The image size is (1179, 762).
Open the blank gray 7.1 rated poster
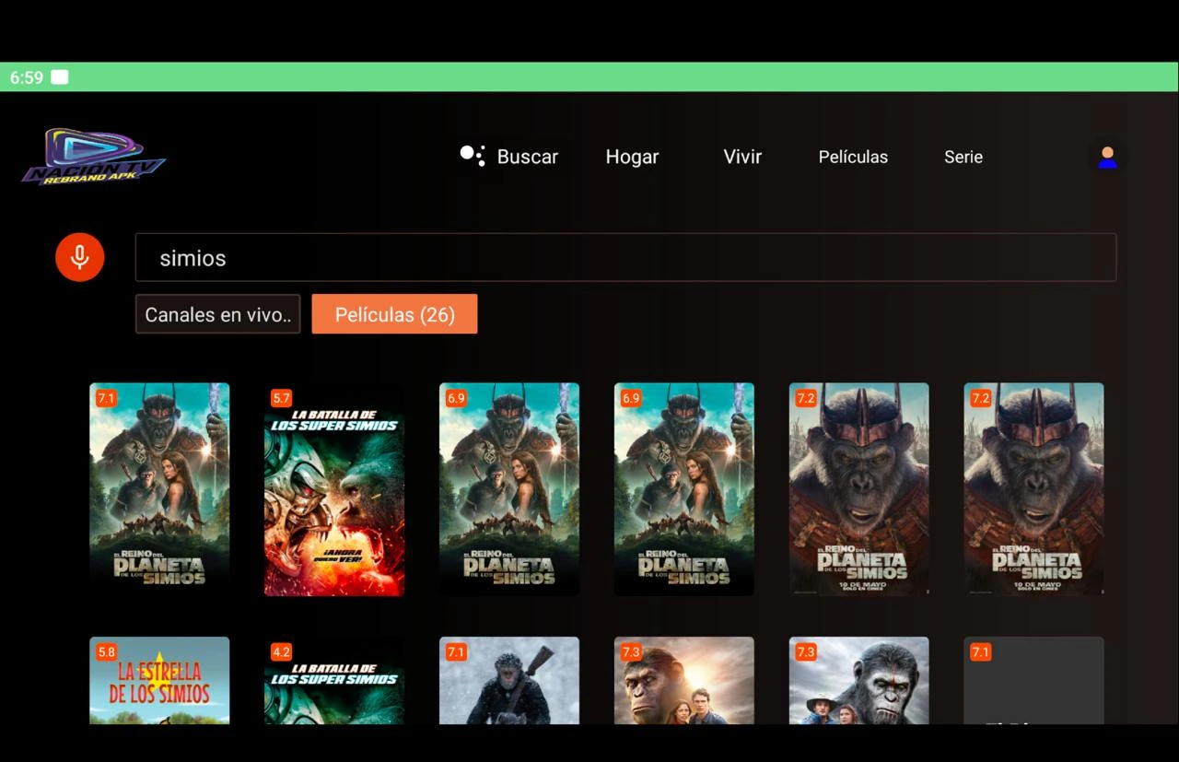[1034, 680]
